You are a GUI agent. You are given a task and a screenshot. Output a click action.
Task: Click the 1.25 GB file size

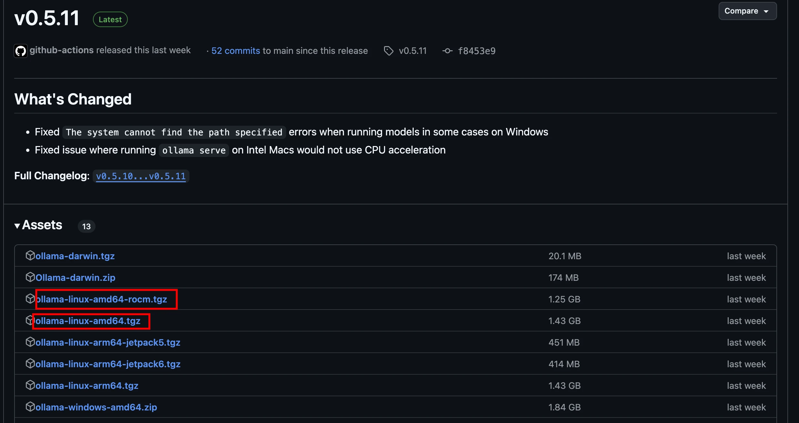tap(564, 299)
